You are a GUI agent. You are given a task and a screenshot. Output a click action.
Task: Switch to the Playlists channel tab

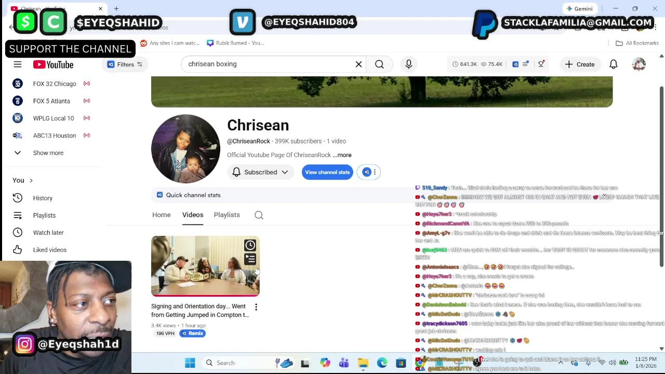tap(227, 215)
